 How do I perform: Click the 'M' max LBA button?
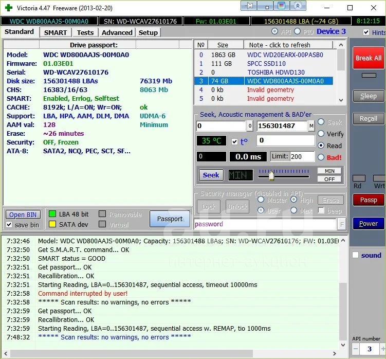coord(311,126)
